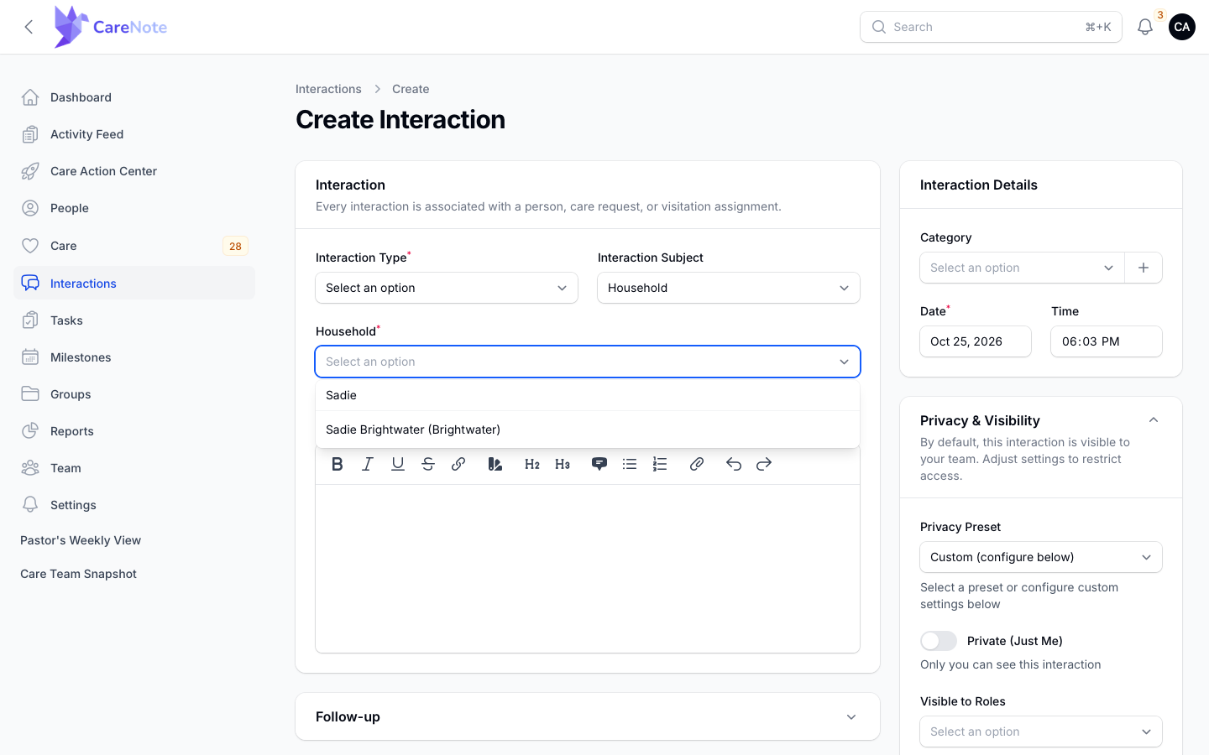Underline text using the toolbar icon
Screen dimensions: 1209x755
click(x=398, y=464)
